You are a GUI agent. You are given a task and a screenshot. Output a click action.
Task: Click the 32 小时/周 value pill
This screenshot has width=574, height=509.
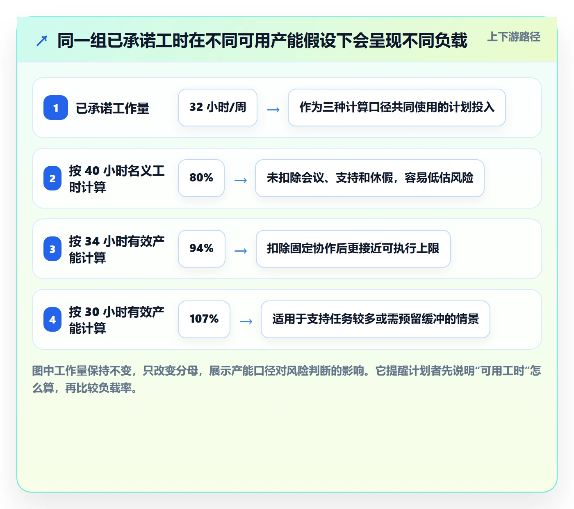click(x=218, y=108)
